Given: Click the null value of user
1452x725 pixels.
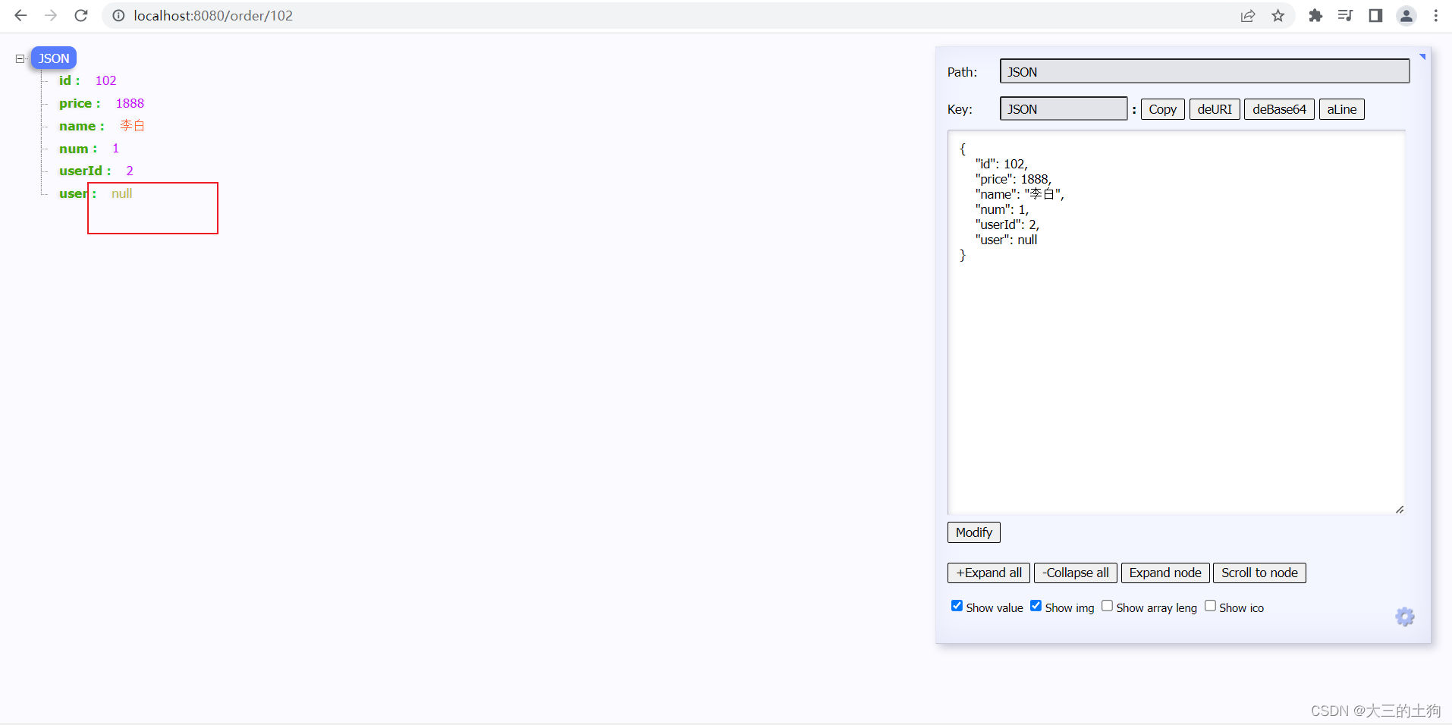Looking at the screenshot, I should (x=121, y=193).
